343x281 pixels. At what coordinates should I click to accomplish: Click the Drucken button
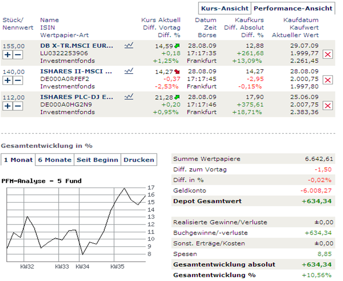pos(139,160)
